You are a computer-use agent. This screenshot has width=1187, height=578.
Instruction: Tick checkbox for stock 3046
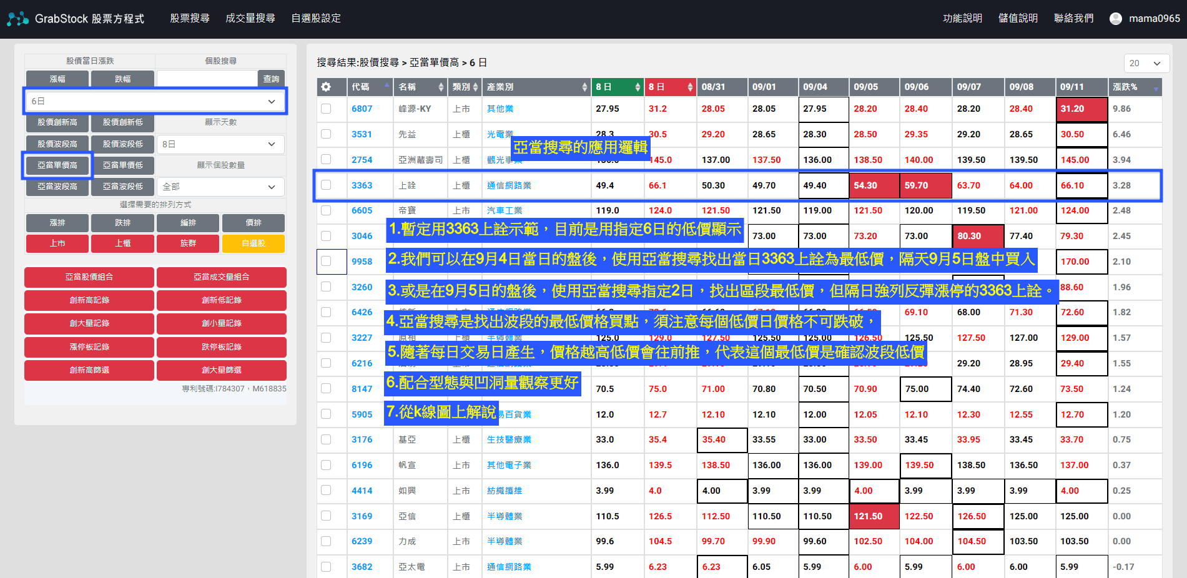pos(326,236)
